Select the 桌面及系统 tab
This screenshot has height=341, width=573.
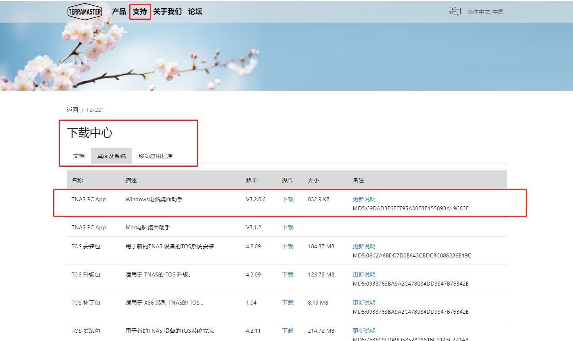[x=111, y=156]
